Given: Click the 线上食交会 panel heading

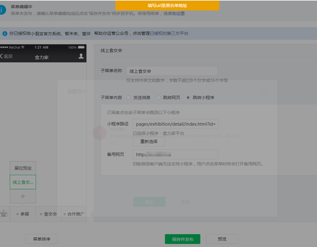Looking at the screenshot, I should coord(111,50).
